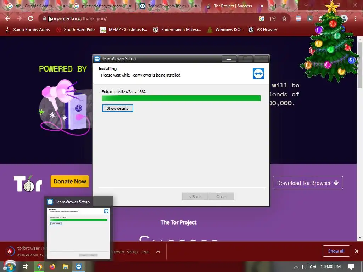The height and width of the screenshot is (272, 363).
Task: Switch to the TeamViewer Windows tab
Action: coord(168,6)
